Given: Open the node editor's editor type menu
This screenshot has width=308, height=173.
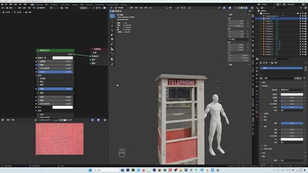Looking at the screenshot, I should pyautogui.click(x=3, y=8).
